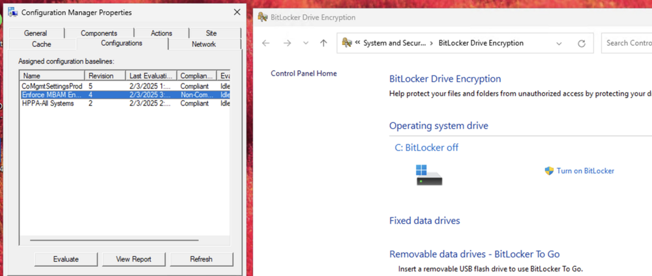Image resolution: width=652 pixels, height=276 pixels.
Task: Select the HPPA-All Systems baseline row
Action: 125,103
